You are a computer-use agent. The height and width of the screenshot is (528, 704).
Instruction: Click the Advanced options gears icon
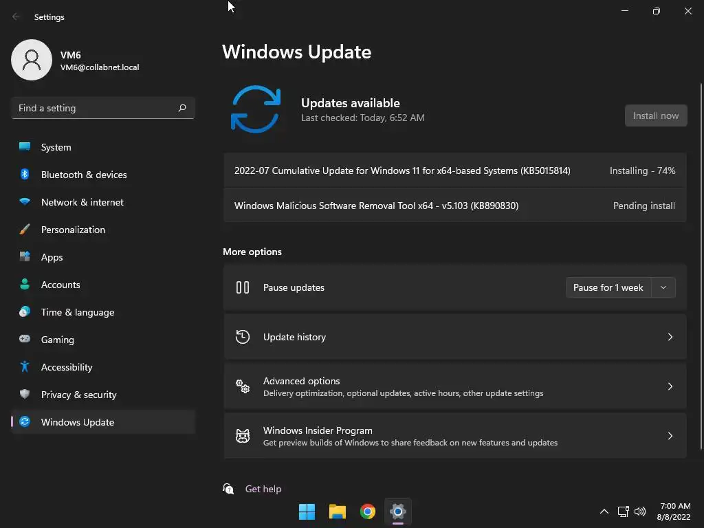pyautogui.click(x=243, y=386)
